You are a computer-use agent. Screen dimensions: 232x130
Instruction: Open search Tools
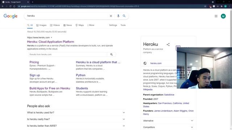(123, 25)
